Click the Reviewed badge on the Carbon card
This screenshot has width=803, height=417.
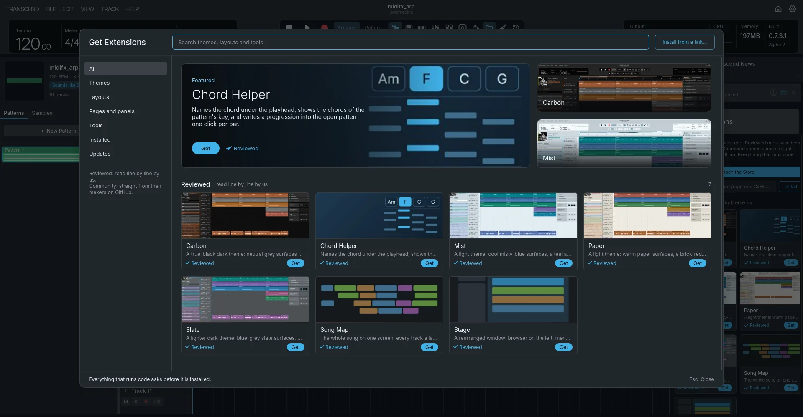point(199,263)
